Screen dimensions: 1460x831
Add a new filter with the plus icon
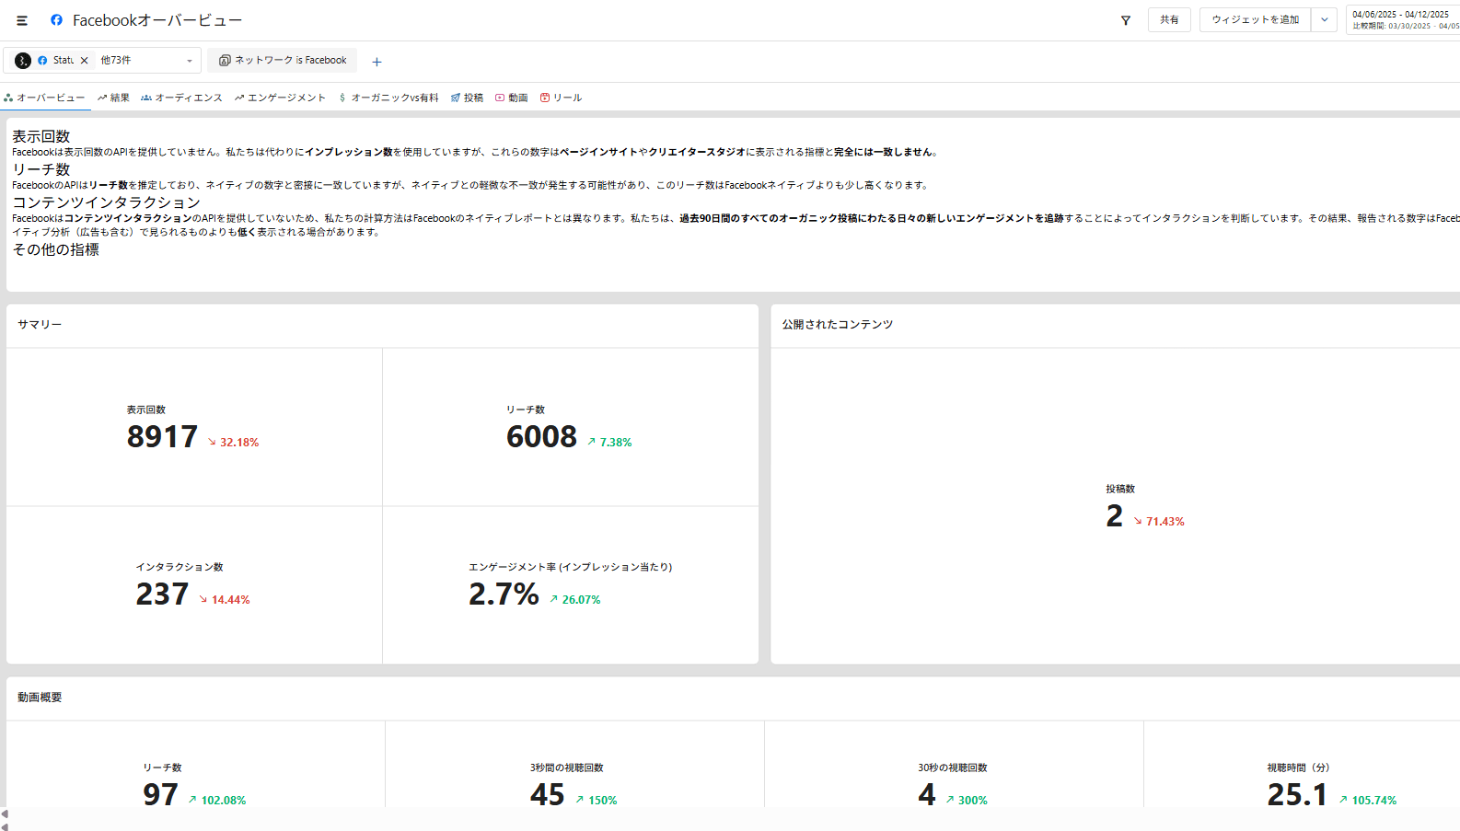tap(377, 62)
